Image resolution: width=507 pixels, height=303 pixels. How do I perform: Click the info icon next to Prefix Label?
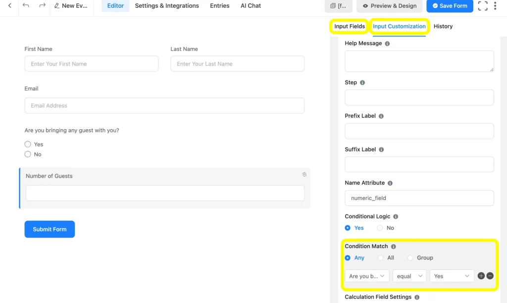(381, 116)
